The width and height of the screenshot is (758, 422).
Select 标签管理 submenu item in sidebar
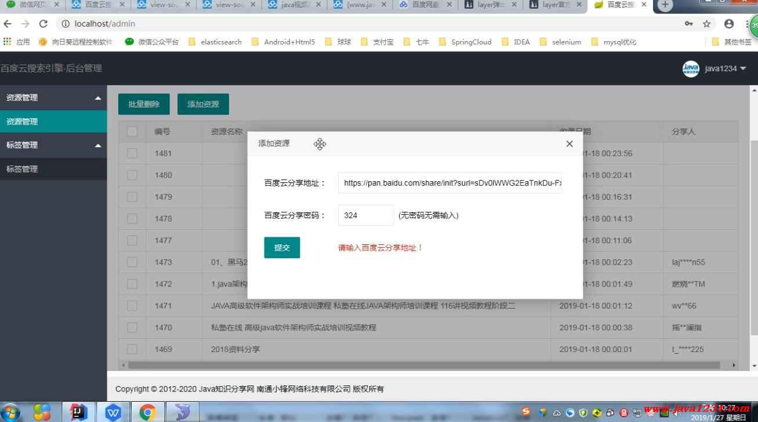pyautogui.click(x=53, y=169)
